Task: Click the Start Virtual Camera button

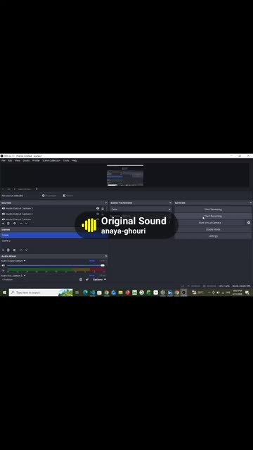Action: (209, 223)
